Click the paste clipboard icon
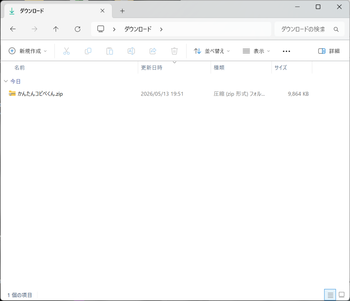350x301 pixels. pos(110,51)
